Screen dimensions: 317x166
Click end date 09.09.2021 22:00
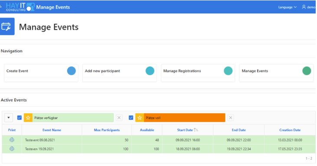click(239, 140)
